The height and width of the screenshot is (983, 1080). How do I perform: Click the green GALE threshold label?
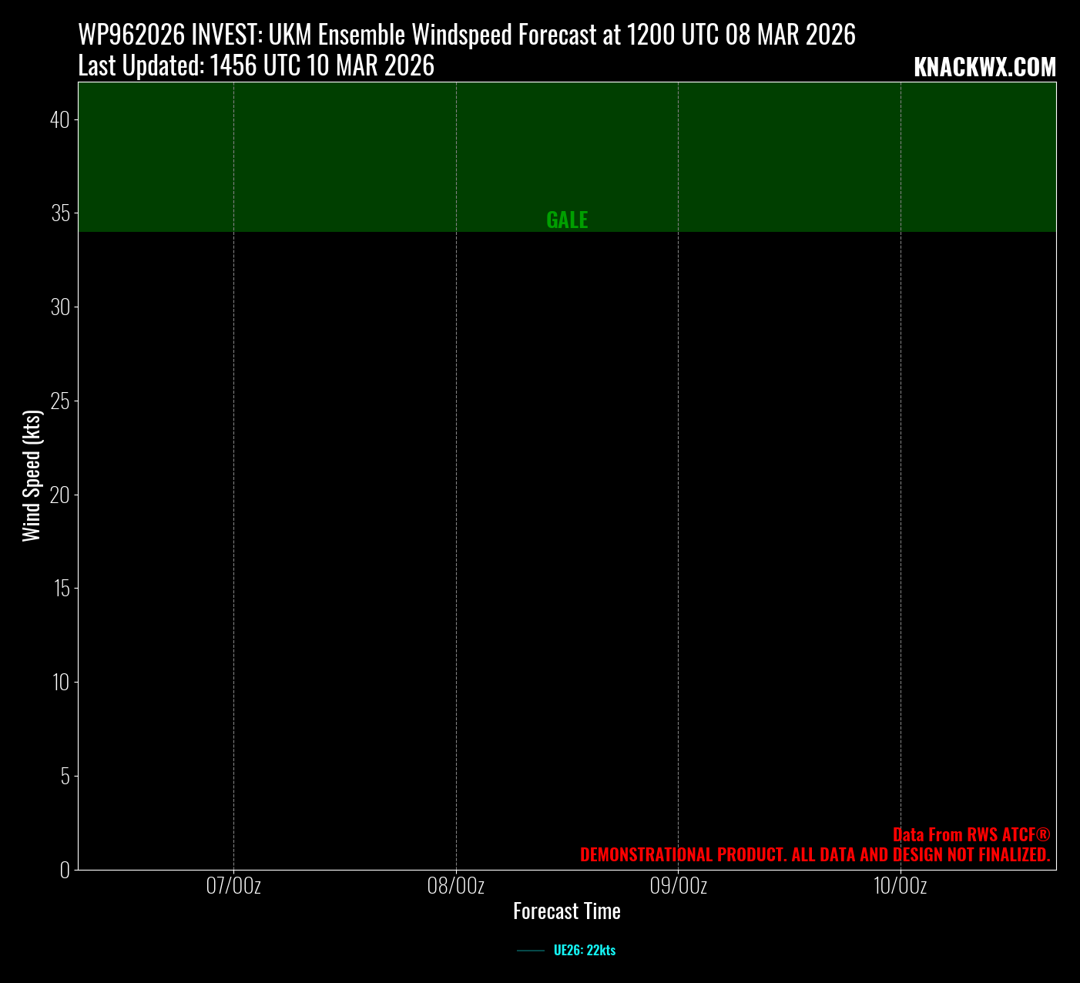(567, 220)
